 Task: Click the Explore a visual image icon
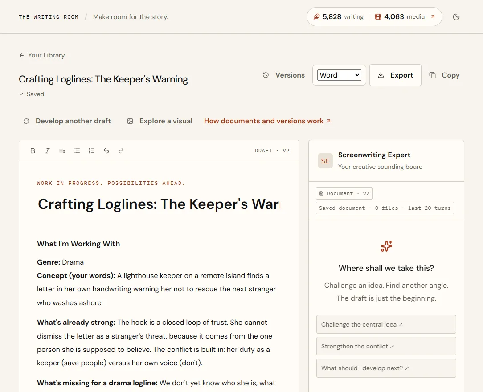(x=130, y=121)
